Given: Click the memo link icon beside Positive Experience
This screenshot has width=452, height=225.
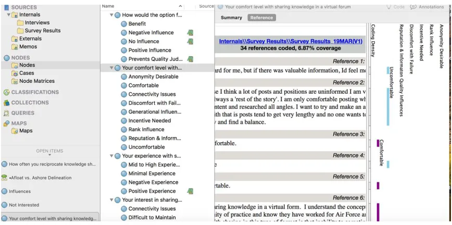Looking at the screenshot, I should [x=190, y=191].
